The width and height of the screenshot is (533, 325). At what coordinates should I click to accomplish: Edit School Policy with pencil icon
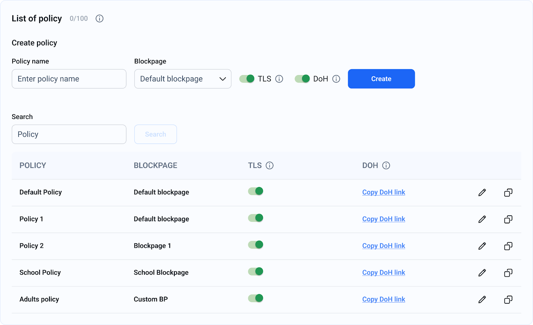tap(482, 273)
